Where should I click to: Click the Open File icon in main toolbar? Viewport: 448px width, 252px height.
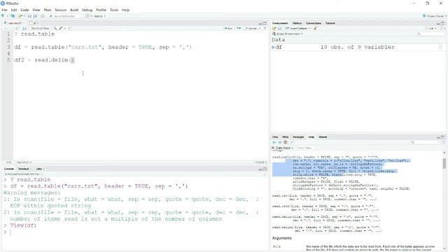20,16
